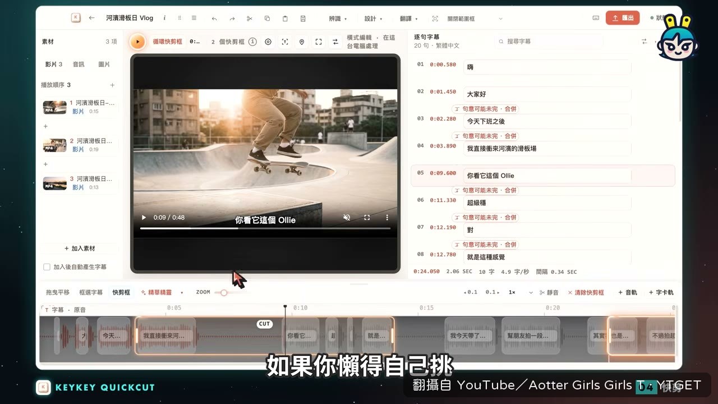Screen dimensions: 718x404
Task: Select the 快剪框 mode tab
Action: coord(121,292)
